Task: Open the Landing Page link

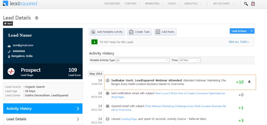Action: [x=129, y=119]
